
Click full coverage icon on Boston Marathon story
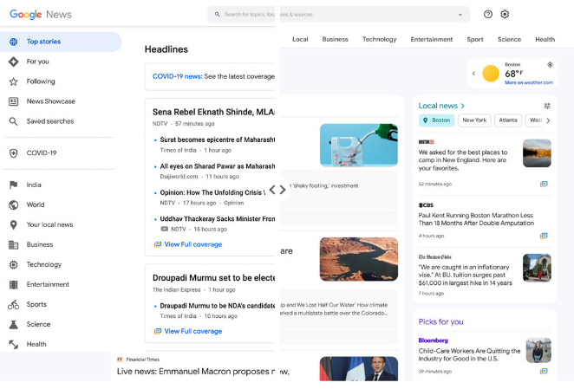click(544, 236)
